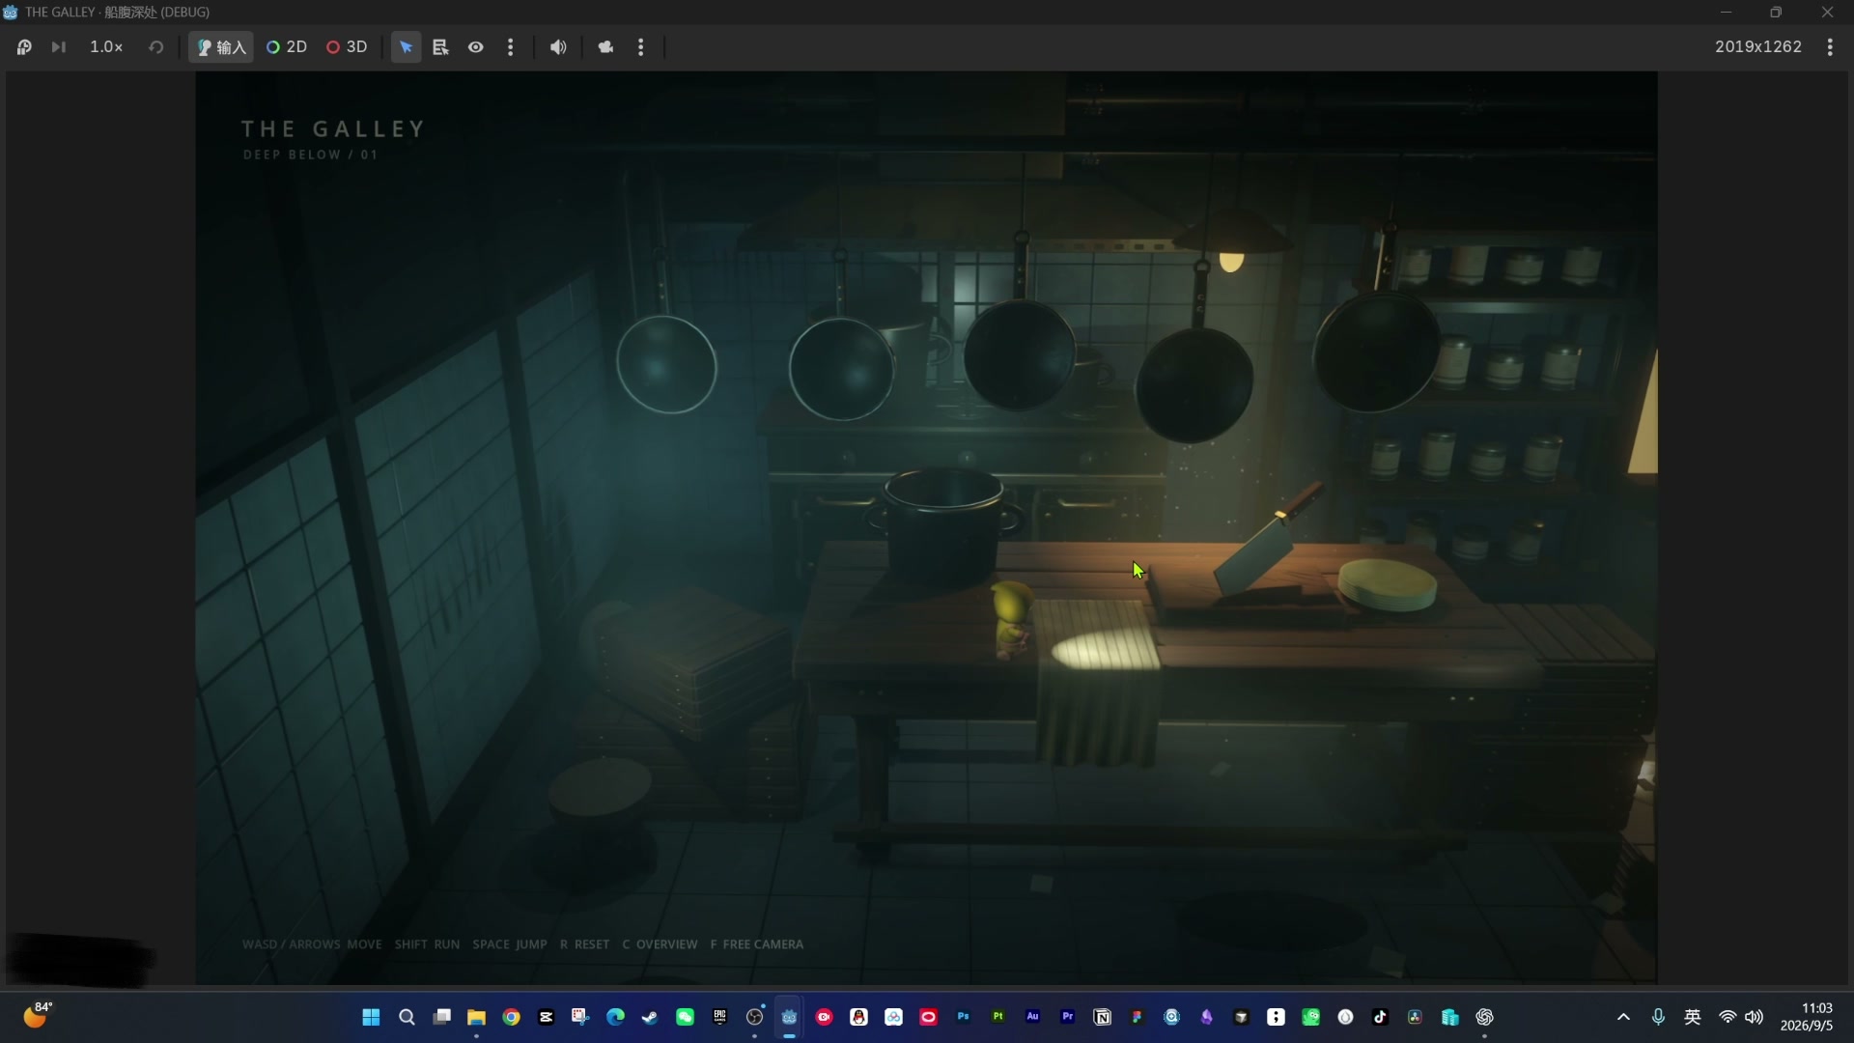Activate the list select mode tool

click(x=440, y=46)
